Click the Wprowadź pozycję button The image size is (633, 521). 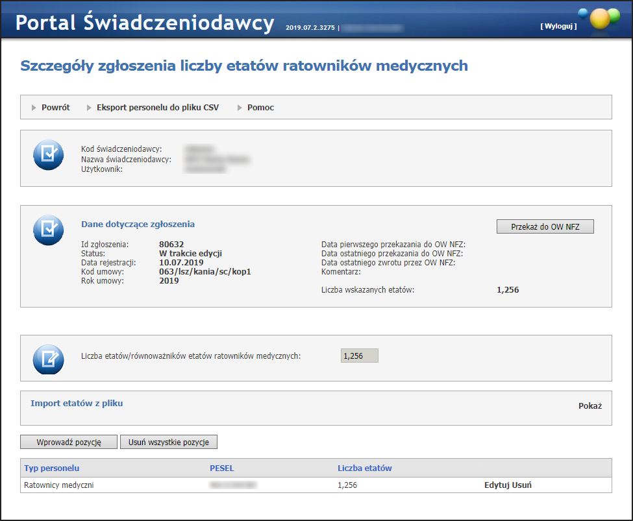(69, 442)
